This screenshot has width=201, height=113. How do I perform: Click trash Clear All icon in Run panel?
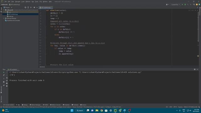click(7, 86)
